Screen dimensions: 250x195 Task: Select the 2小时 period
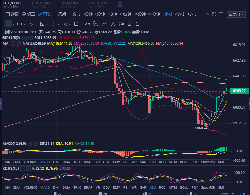(179, 14)
